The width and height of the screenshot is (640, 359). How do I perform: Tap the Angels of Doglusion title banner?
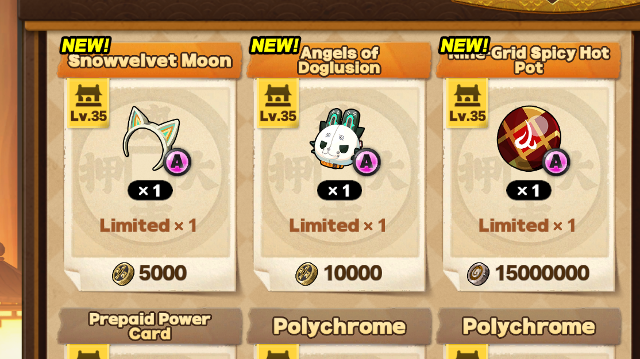[x=339, y=60]
